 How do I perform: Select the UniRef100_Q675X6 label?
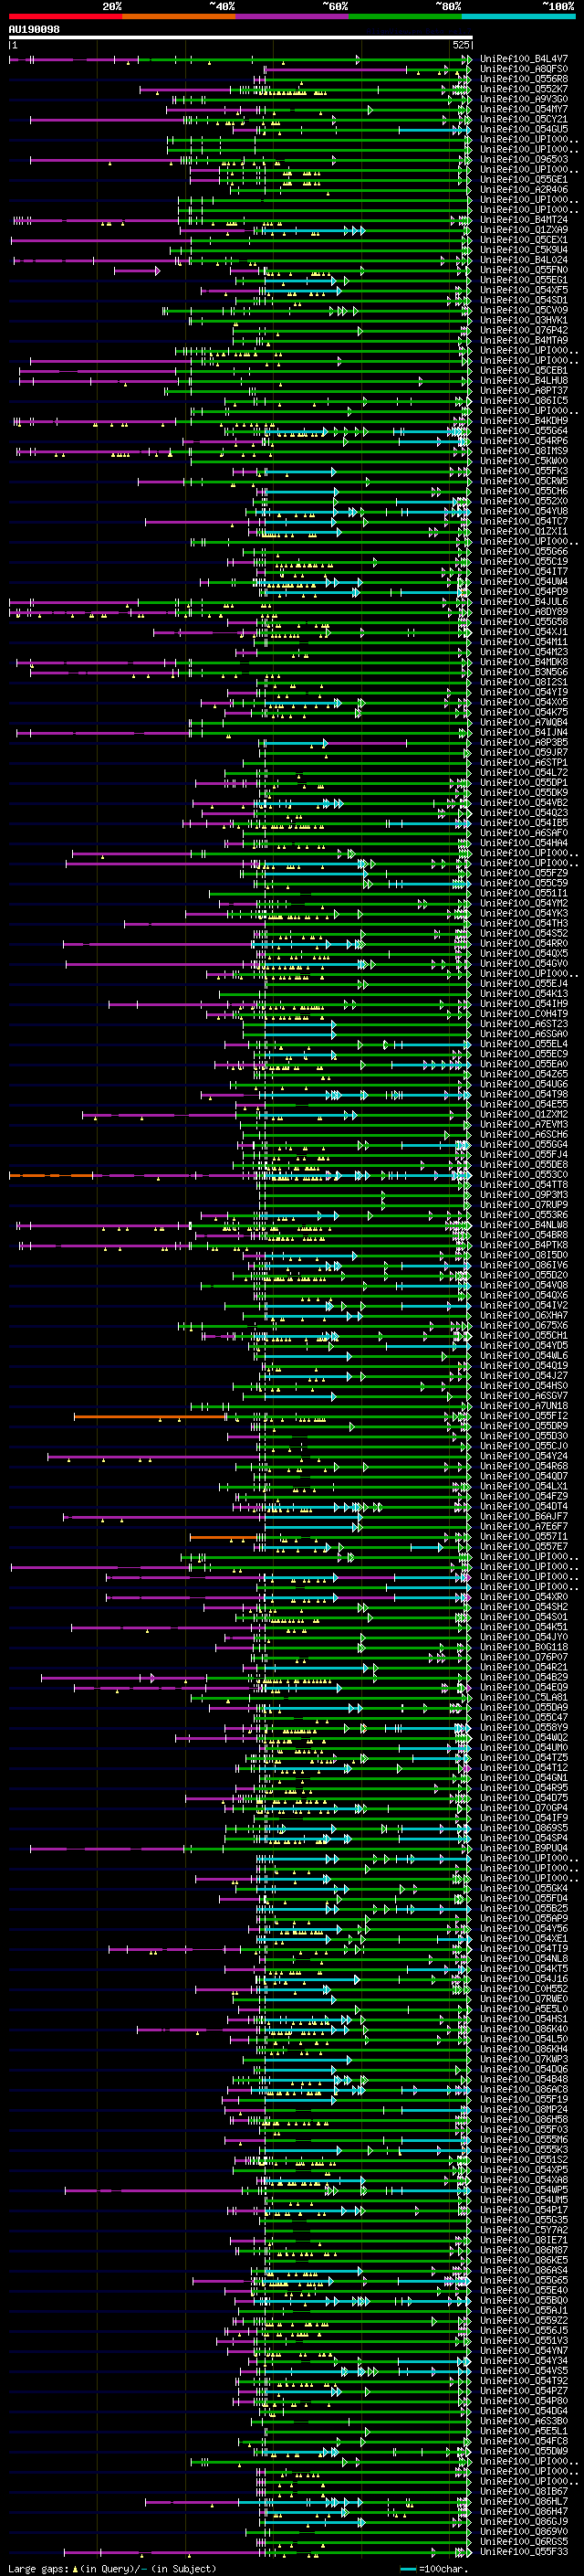(x=524, y=1326)
